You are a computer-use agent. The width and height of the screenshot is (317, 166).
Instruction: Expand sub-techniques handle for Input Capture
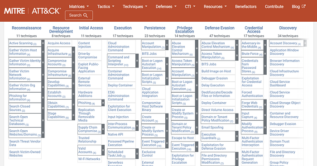pos(265,115)
